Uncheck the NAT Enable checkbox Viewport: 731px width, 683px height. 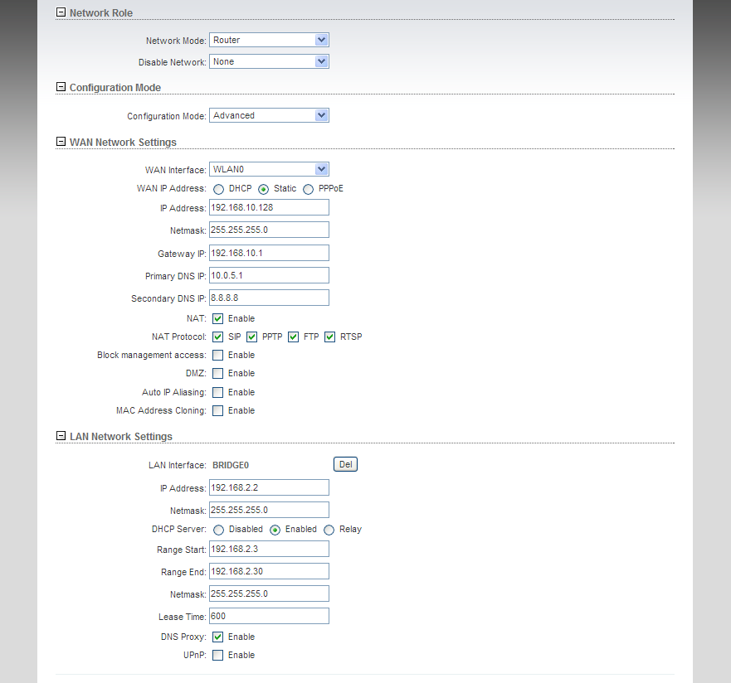217,319
